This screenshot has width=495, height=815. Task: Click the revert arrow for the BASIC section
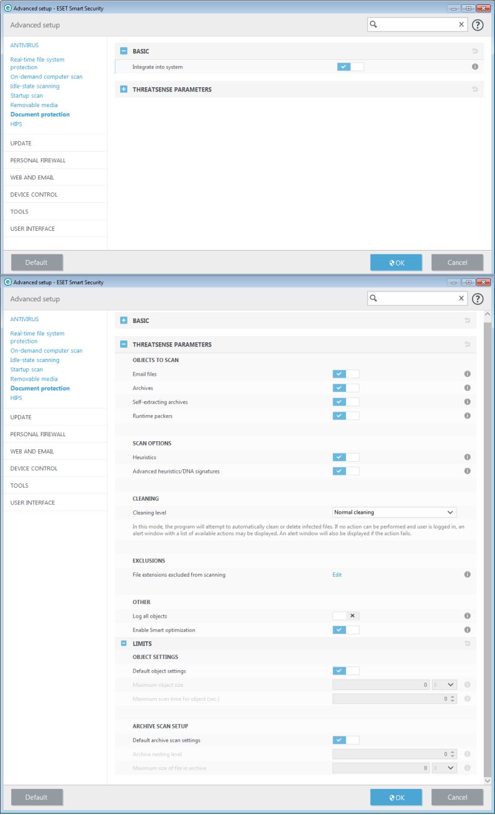click(475, 51)
